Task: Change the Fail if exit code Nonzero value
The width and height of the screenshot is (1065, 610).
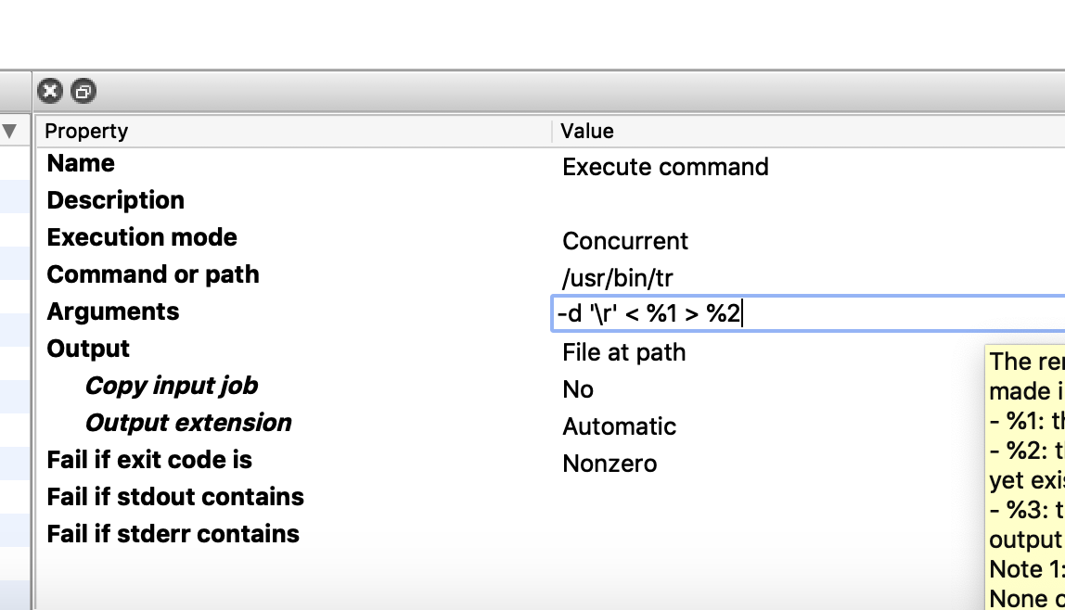Action: tap(609, 464)
